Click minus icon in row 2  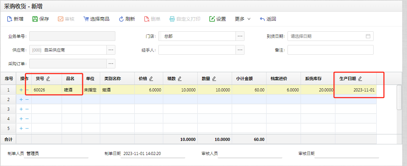(x=27, y=99)
